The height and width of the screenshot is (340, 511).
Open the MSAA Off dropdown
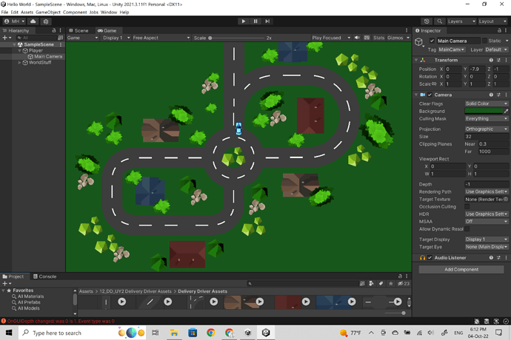coord(487,222)
